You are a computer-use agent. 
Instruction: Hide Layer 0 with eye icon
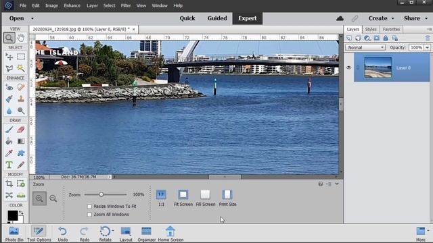349,67
